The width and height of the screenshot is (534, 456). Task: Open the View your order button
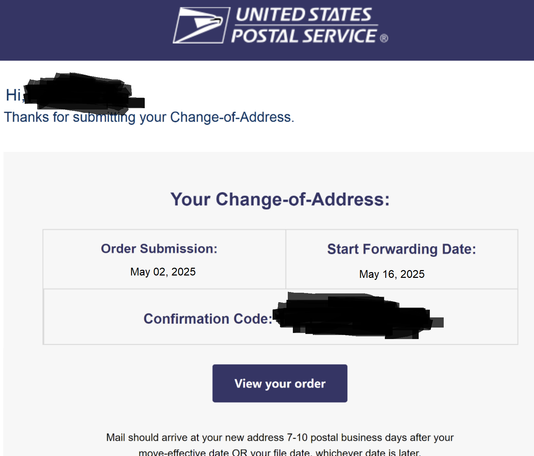pyautogui.click(x=280, y=383)
